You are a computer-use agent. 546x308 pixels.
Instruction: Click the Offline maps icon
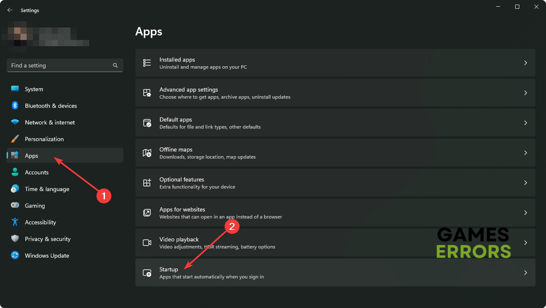pos(147,153)
